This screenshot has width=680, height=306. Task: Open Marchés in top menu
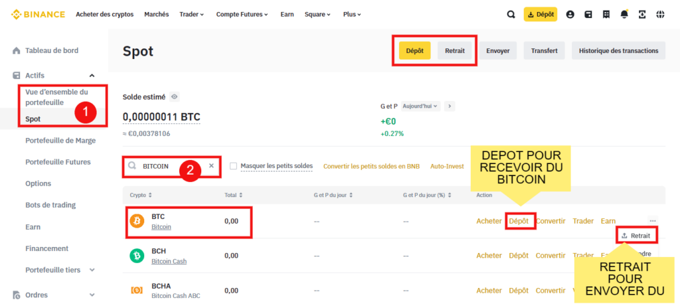click(x=157, y=15)
